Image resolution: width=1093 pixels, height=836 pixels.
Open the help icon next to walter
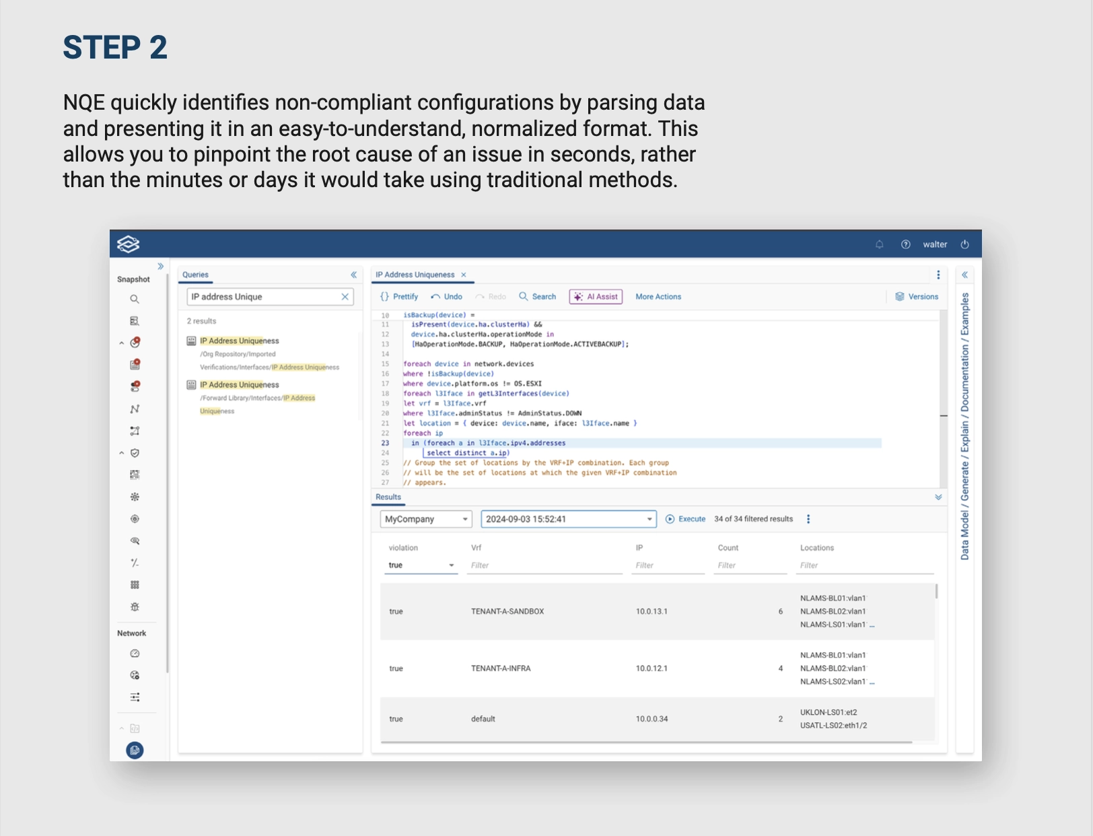click(906, 244)
